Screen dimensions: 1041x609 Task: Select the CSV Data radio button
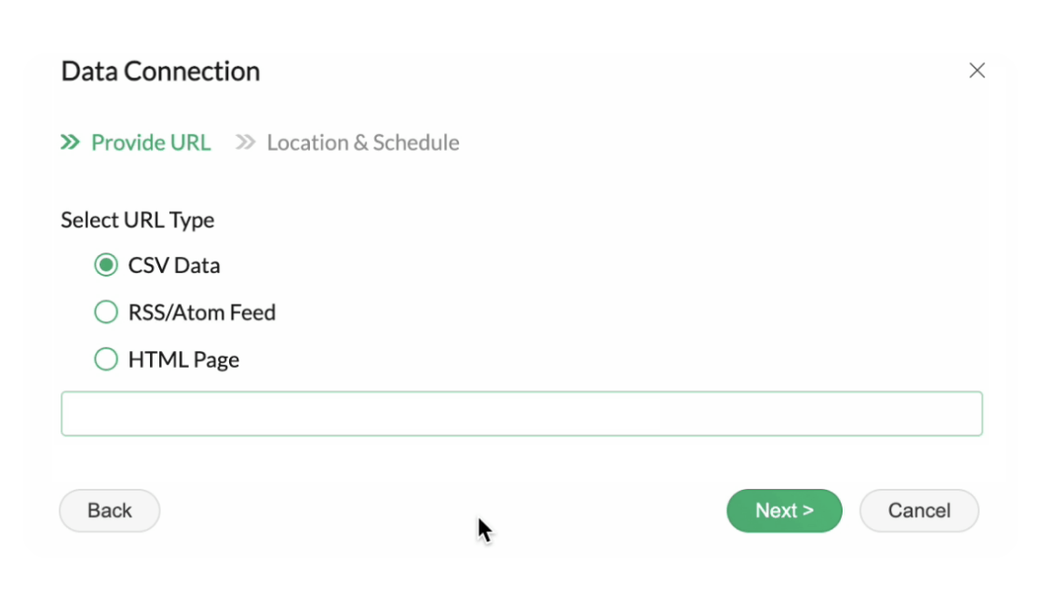(105, 265)
